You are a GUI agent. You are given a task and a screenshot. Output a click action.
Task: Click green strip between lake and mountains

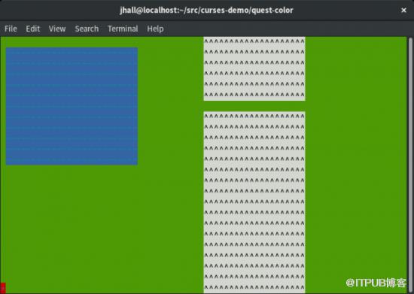[x=171, y=106]
